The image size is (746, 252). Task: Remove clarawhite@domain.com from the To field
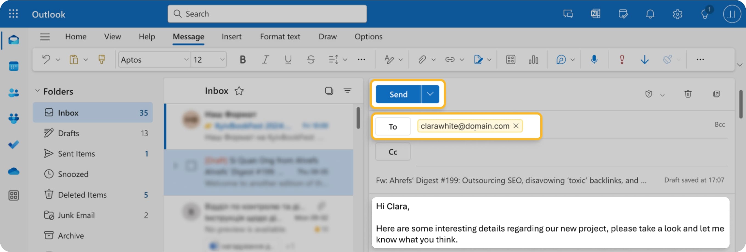point(516,125)
